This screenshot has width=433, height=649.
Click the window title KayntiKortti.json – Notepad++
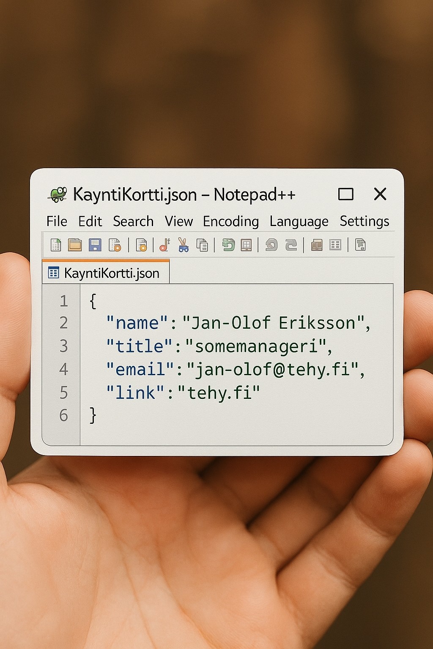(x=184, y=195)
